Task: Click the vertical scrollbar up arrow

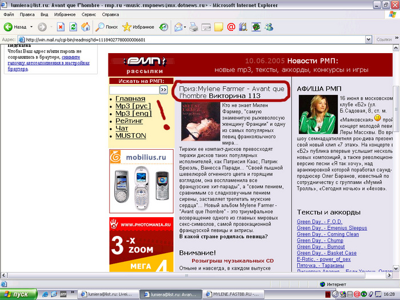Action: [395, 48]
